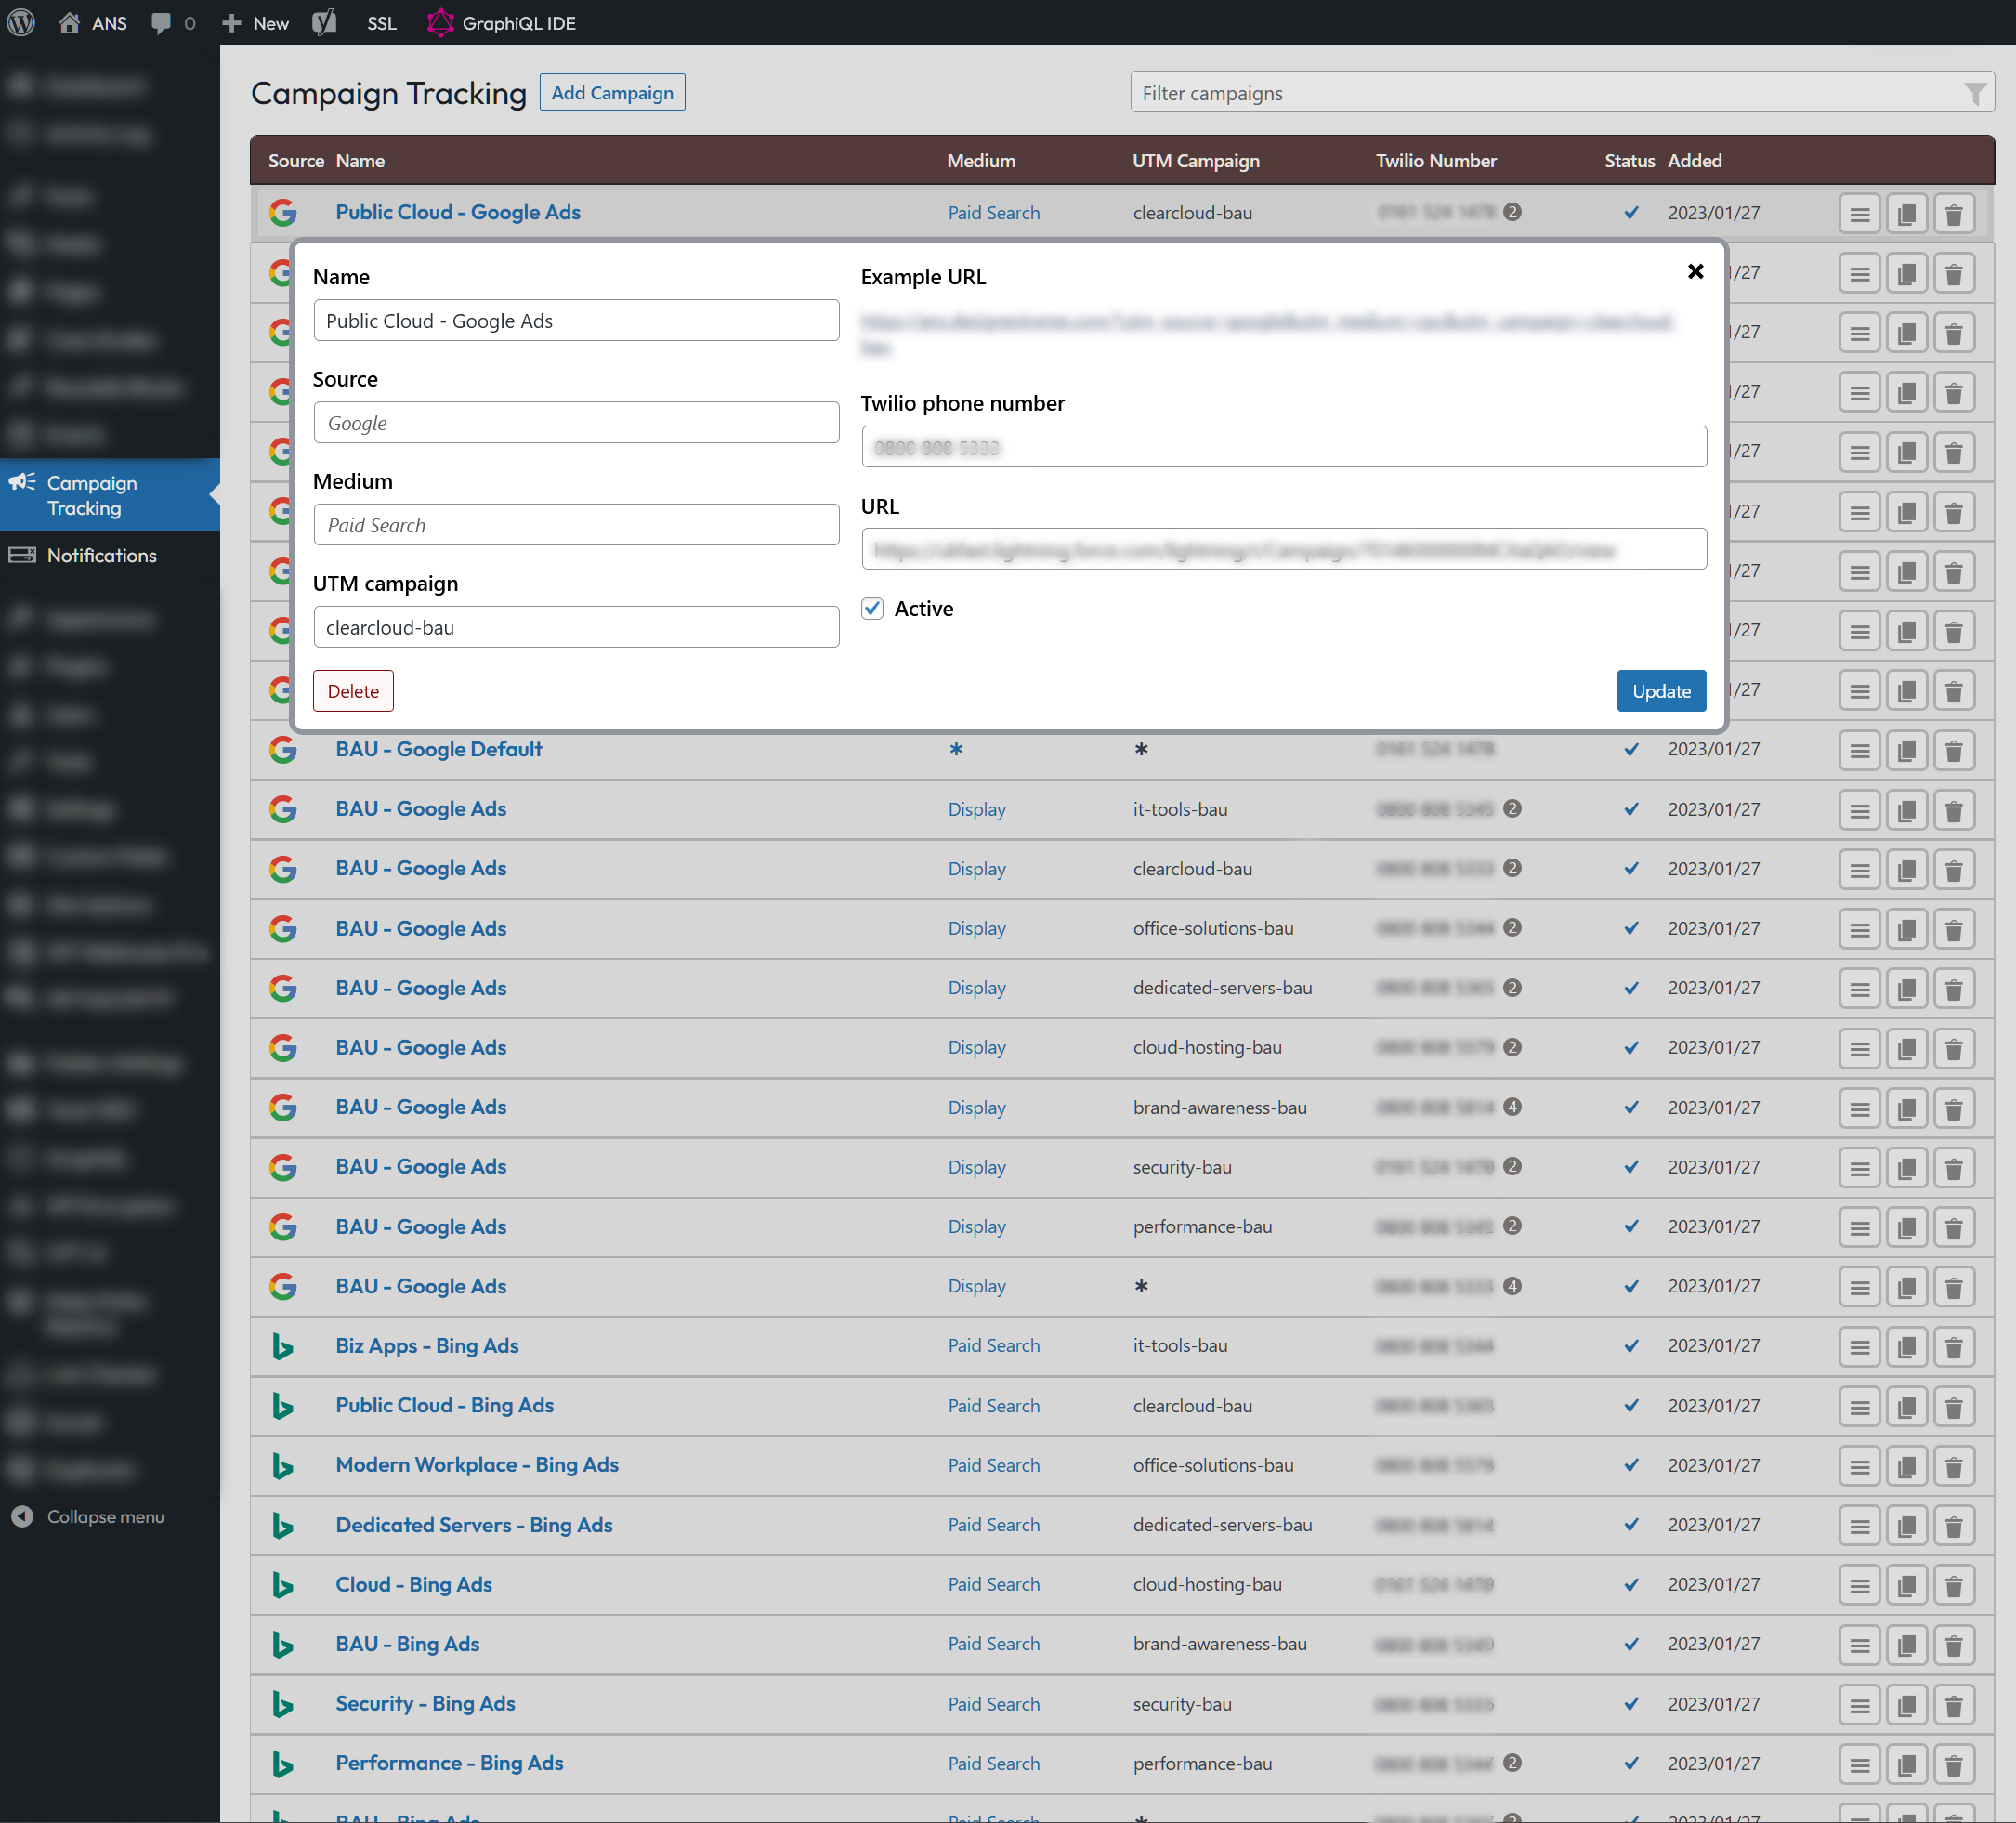Open Notifications in the sidebar
Image resolution: width=2016 pixels, height=1823 pixels.
point(101,555)
